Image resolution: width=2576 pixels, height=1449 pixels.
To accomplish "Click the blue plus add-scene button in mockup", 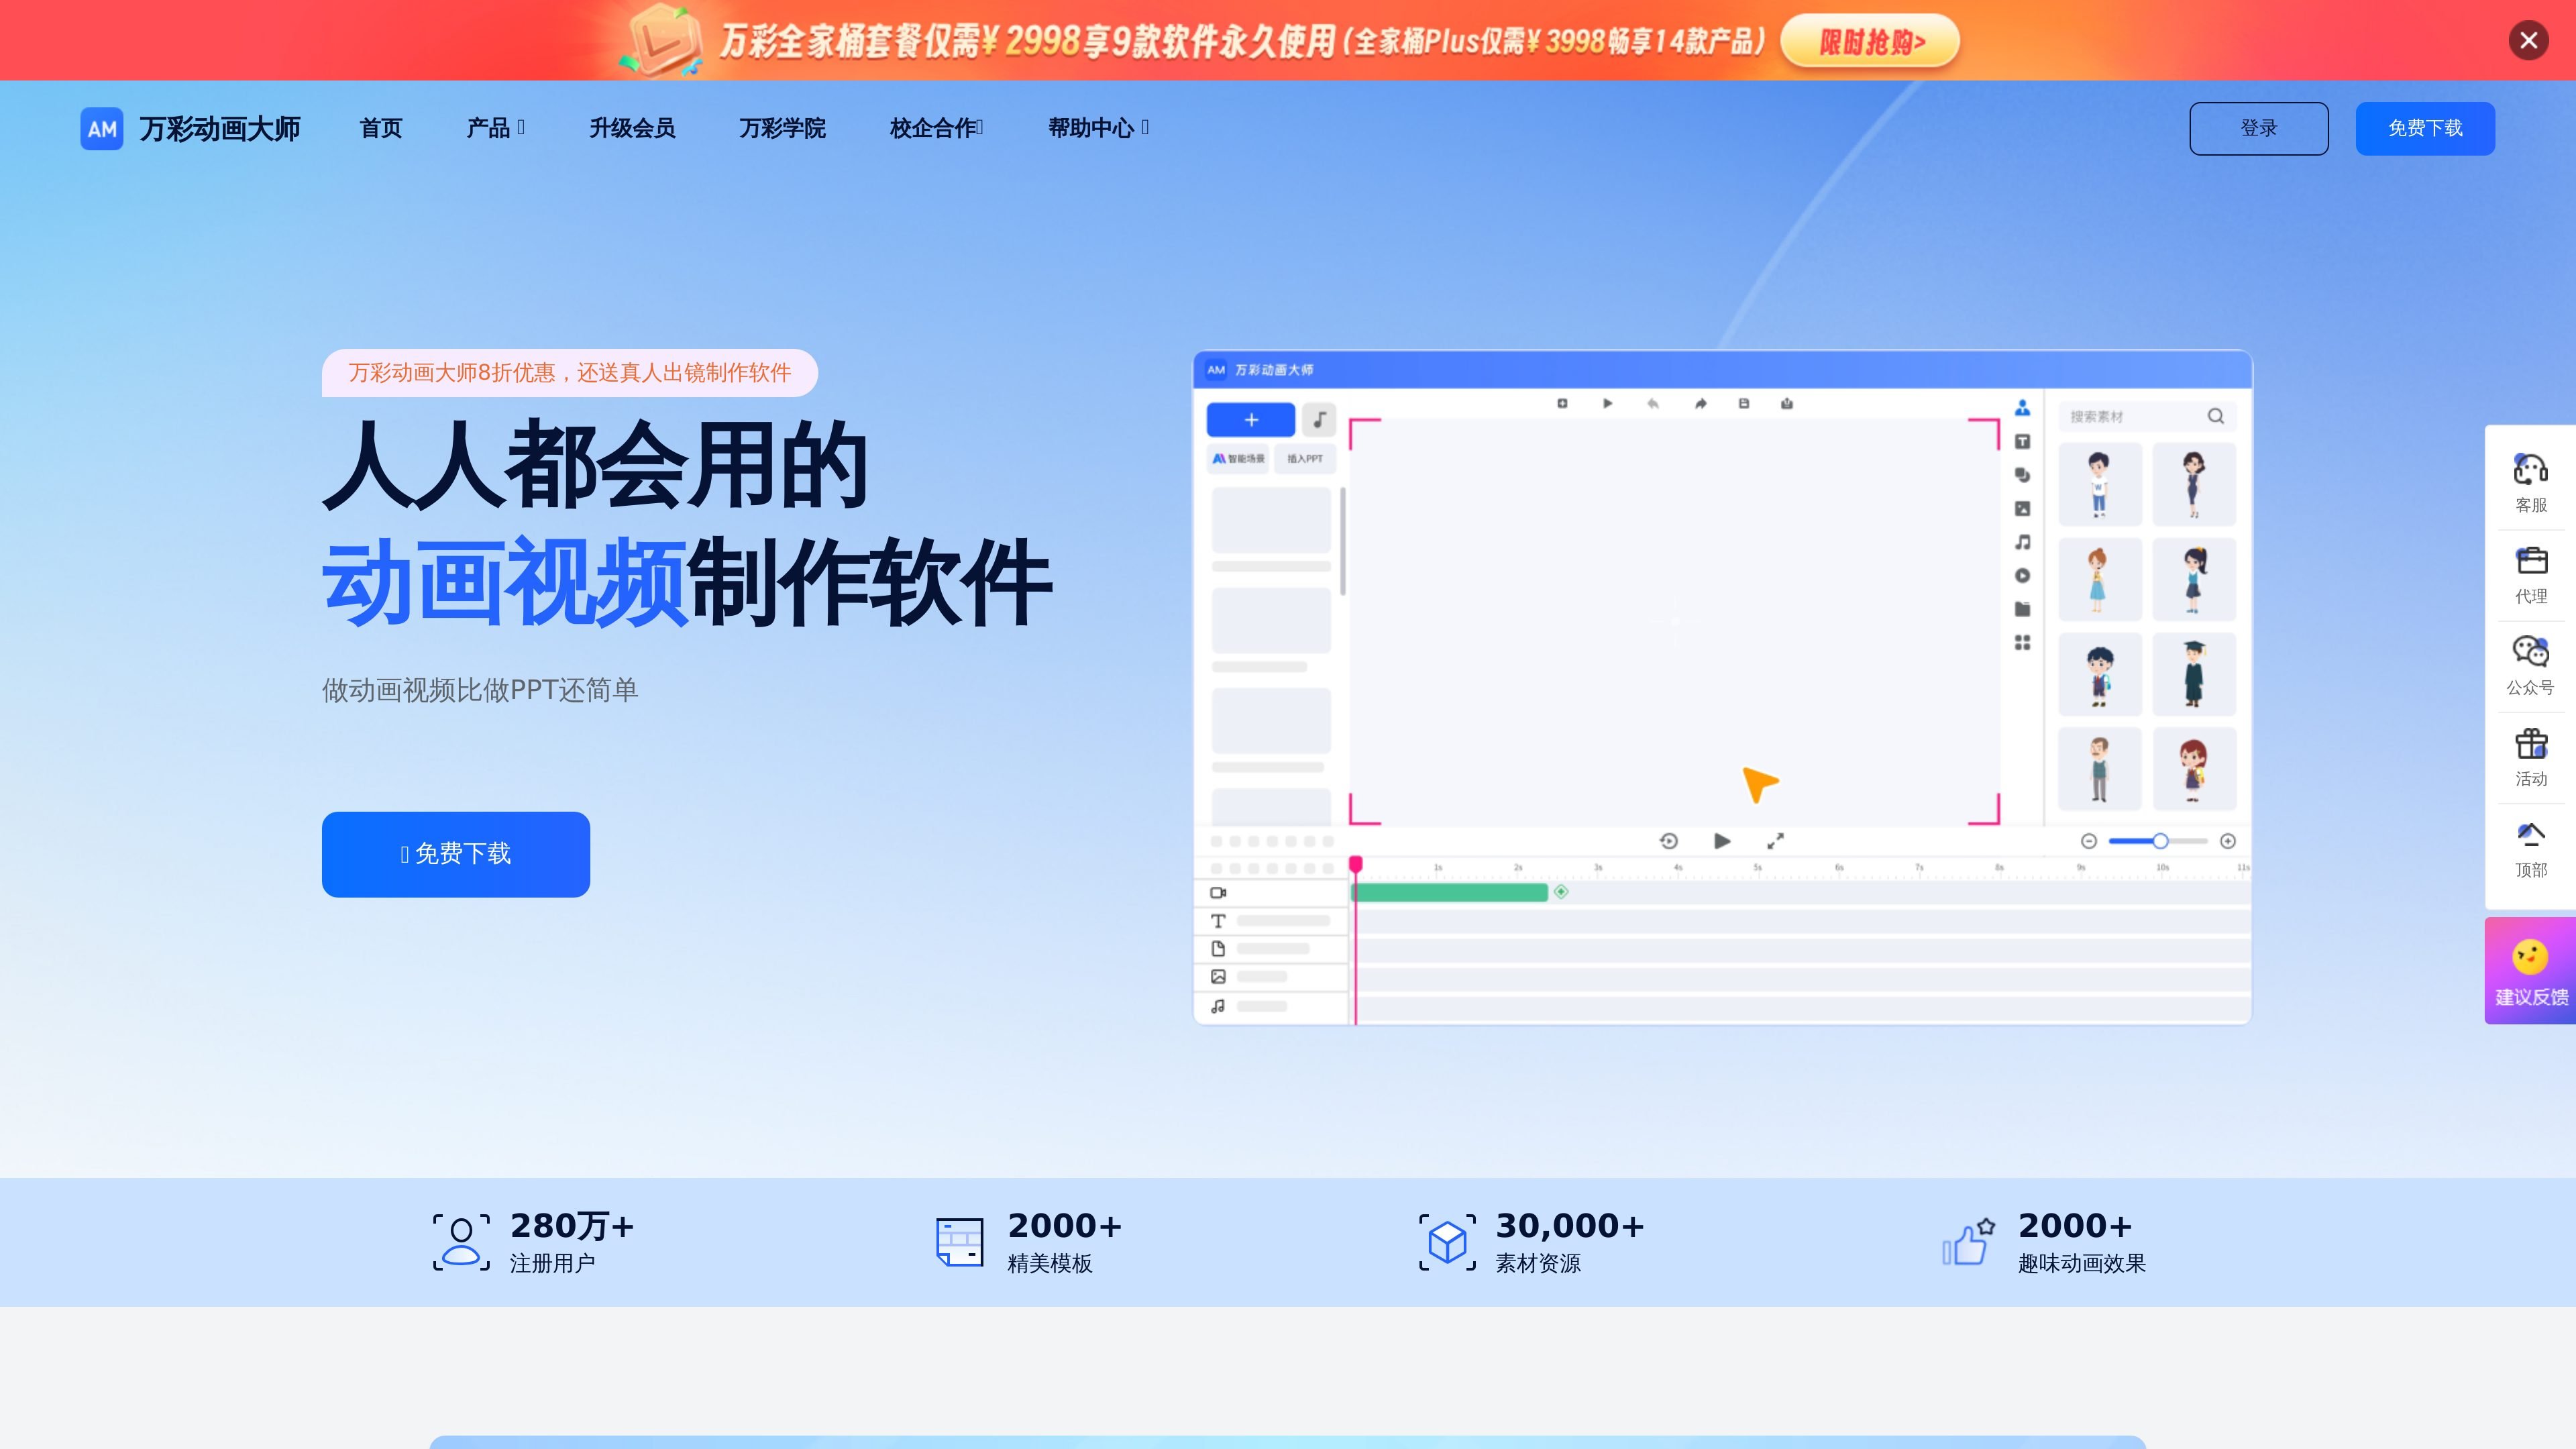I will click(x=1251, y=420).
